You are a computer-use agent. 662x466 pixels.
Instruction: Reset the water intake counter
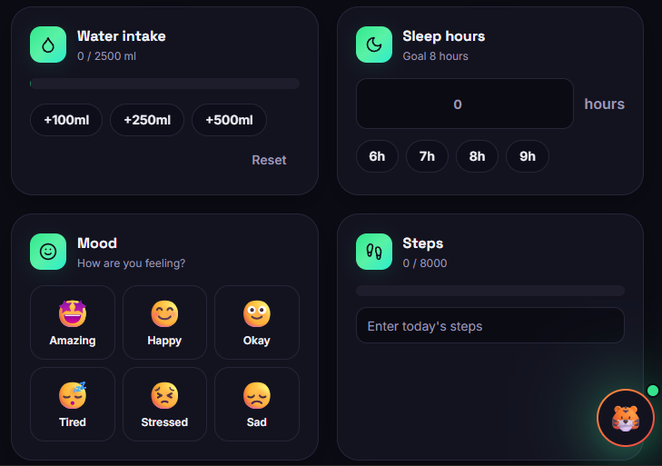point(269,160)
